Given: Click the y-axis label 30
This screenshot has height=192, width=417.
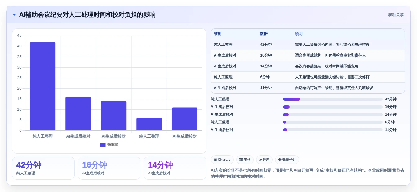Looking at the screenshot, I should 19,67.
